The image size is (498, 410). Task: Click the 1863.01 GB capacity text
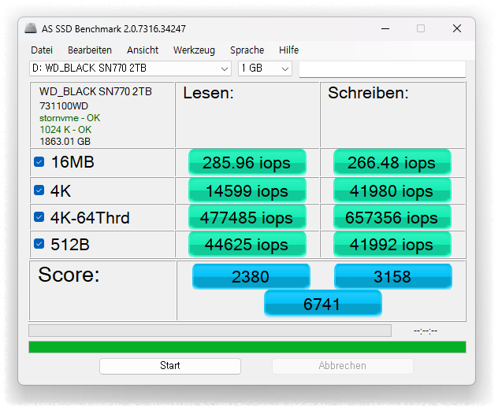tap(65, 142)
